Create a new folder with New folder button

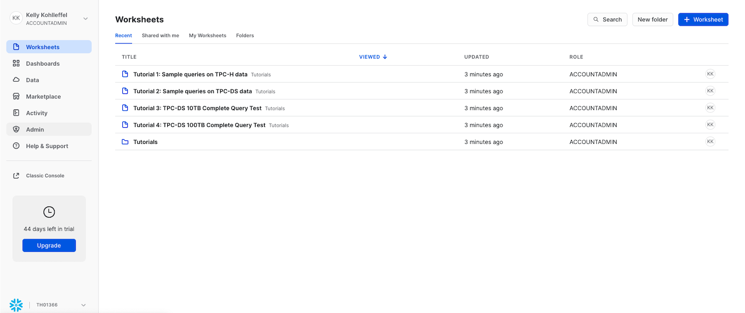(653, 19)
